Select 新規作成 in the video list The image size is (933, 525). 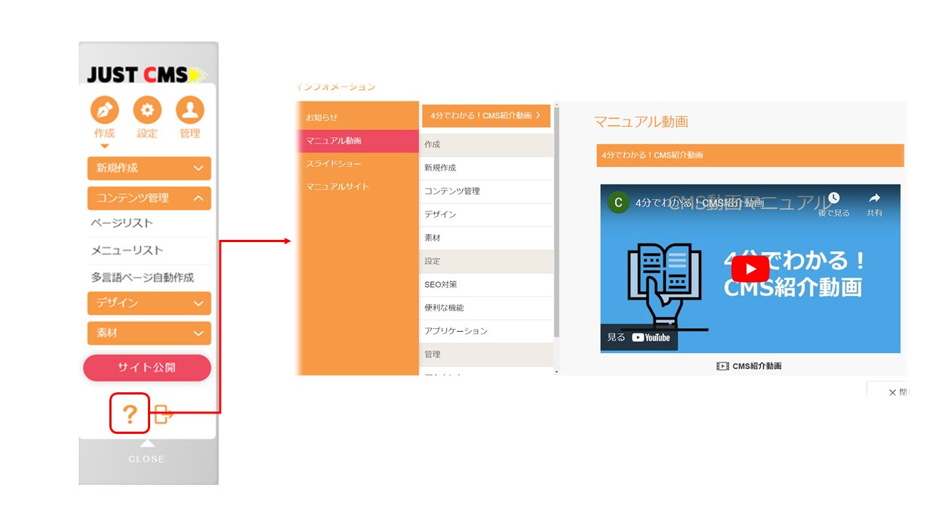(x=486, y=168)
